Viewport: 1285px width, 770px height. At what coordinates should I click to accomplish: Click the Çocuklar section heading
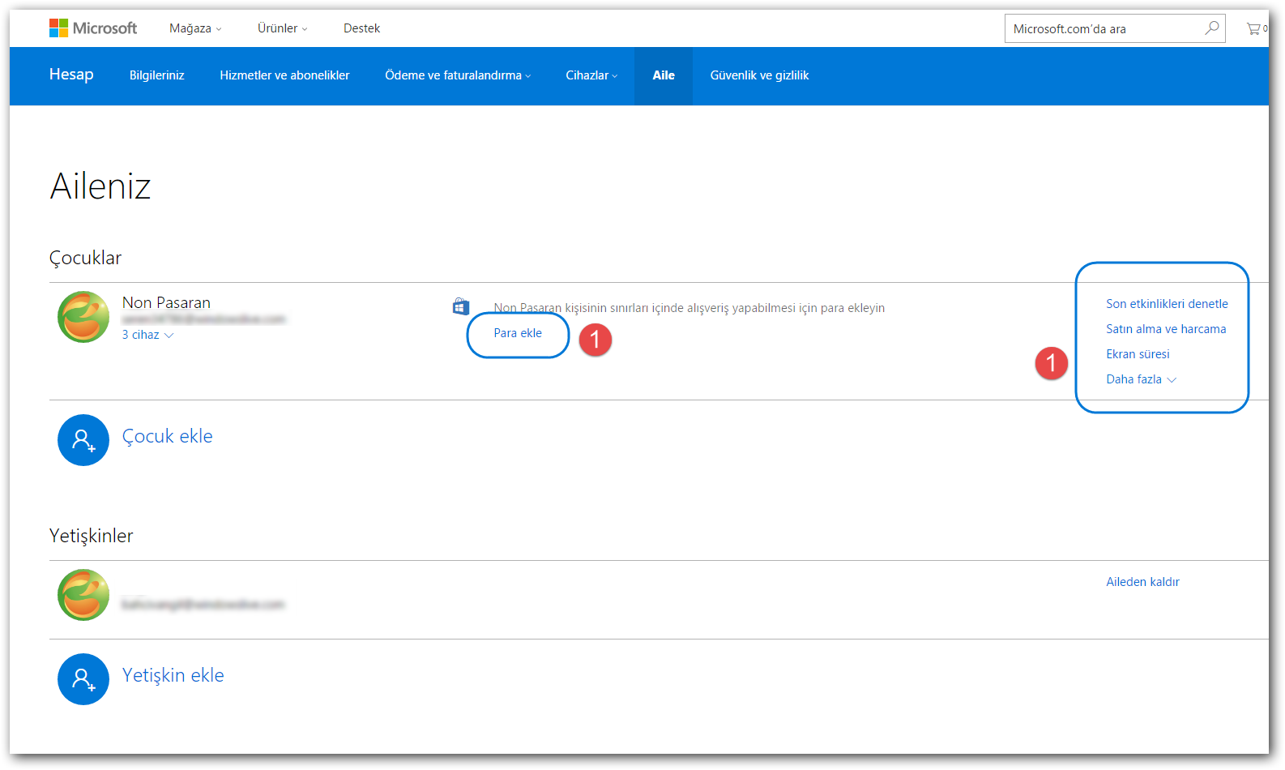pos(85,259)
